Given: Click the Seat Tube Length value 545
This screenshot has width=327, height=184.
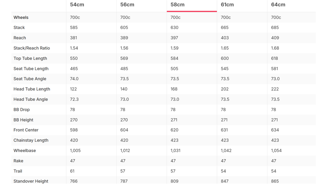Looking at the screenshot, I should 225,68.
